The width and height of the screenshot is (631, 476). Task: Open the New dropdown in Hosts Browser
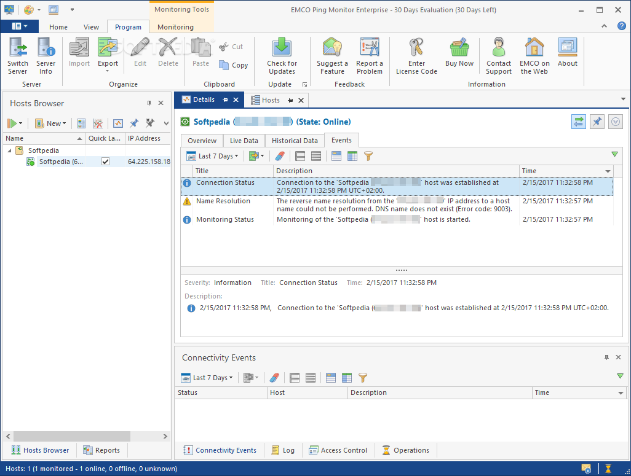point(50,123)
